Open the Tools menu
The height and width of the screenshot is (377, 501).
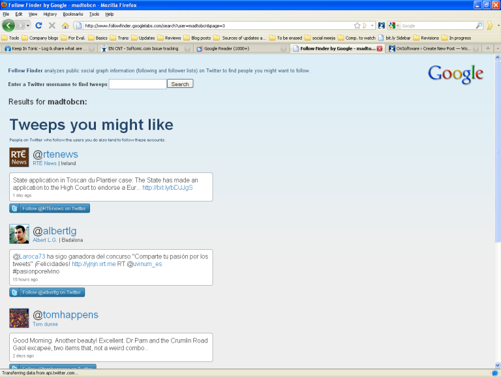pyautogui.click(x=94, y=14)
